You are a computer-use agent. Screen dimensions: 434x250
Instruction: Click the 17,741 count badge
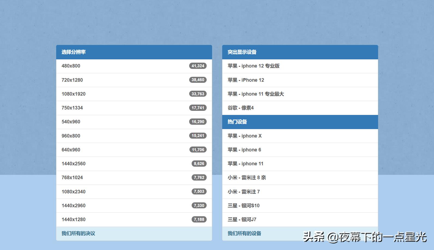pyautogui.click(x=198, y=108)
